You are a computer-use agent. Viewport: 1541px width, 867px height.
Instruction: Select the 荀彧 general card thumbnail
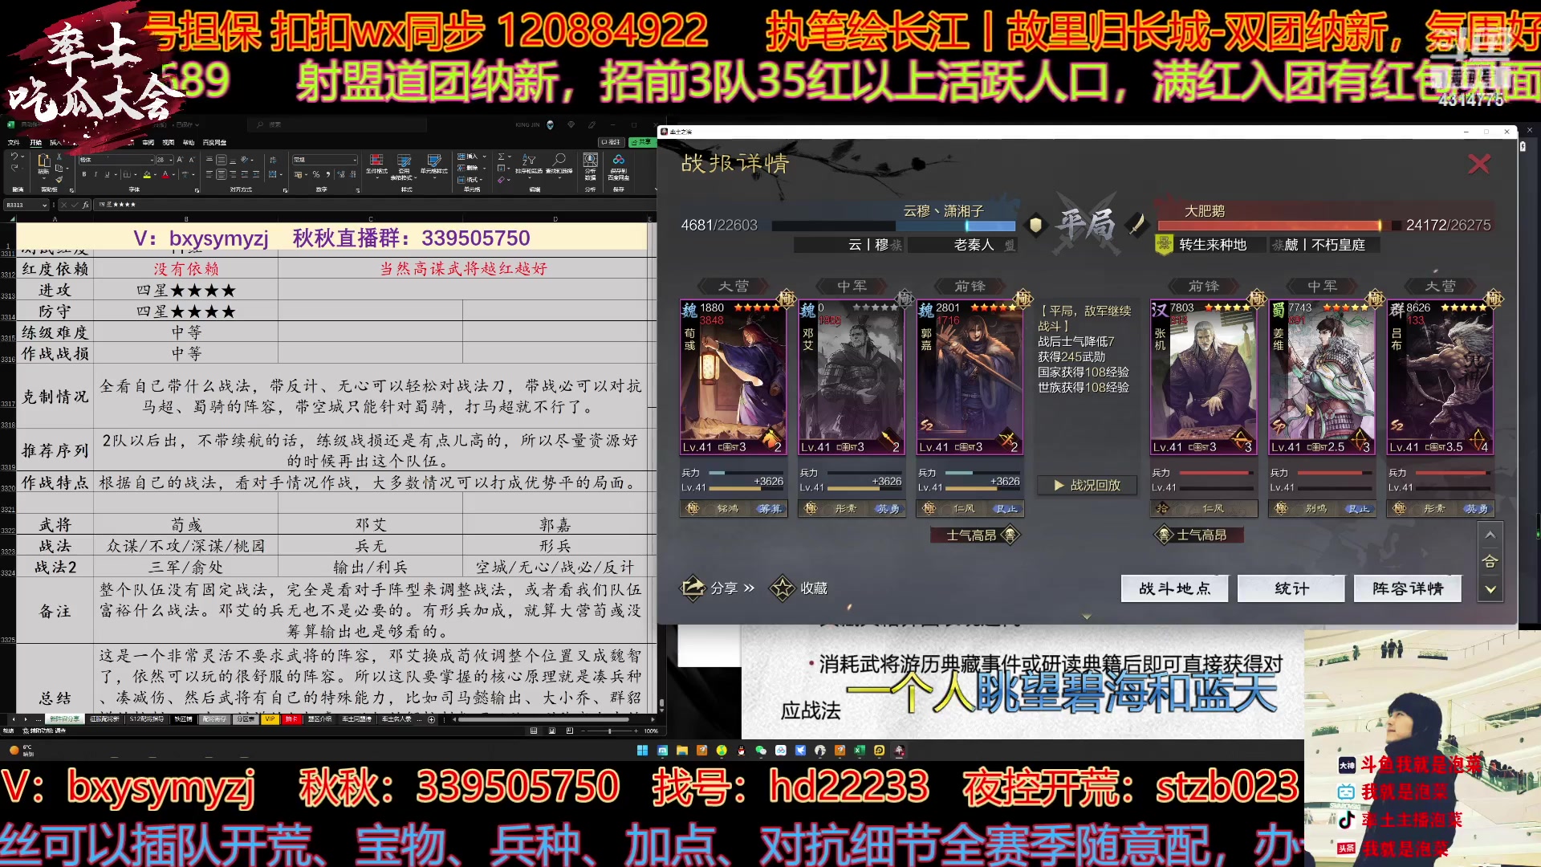(733, 377)
